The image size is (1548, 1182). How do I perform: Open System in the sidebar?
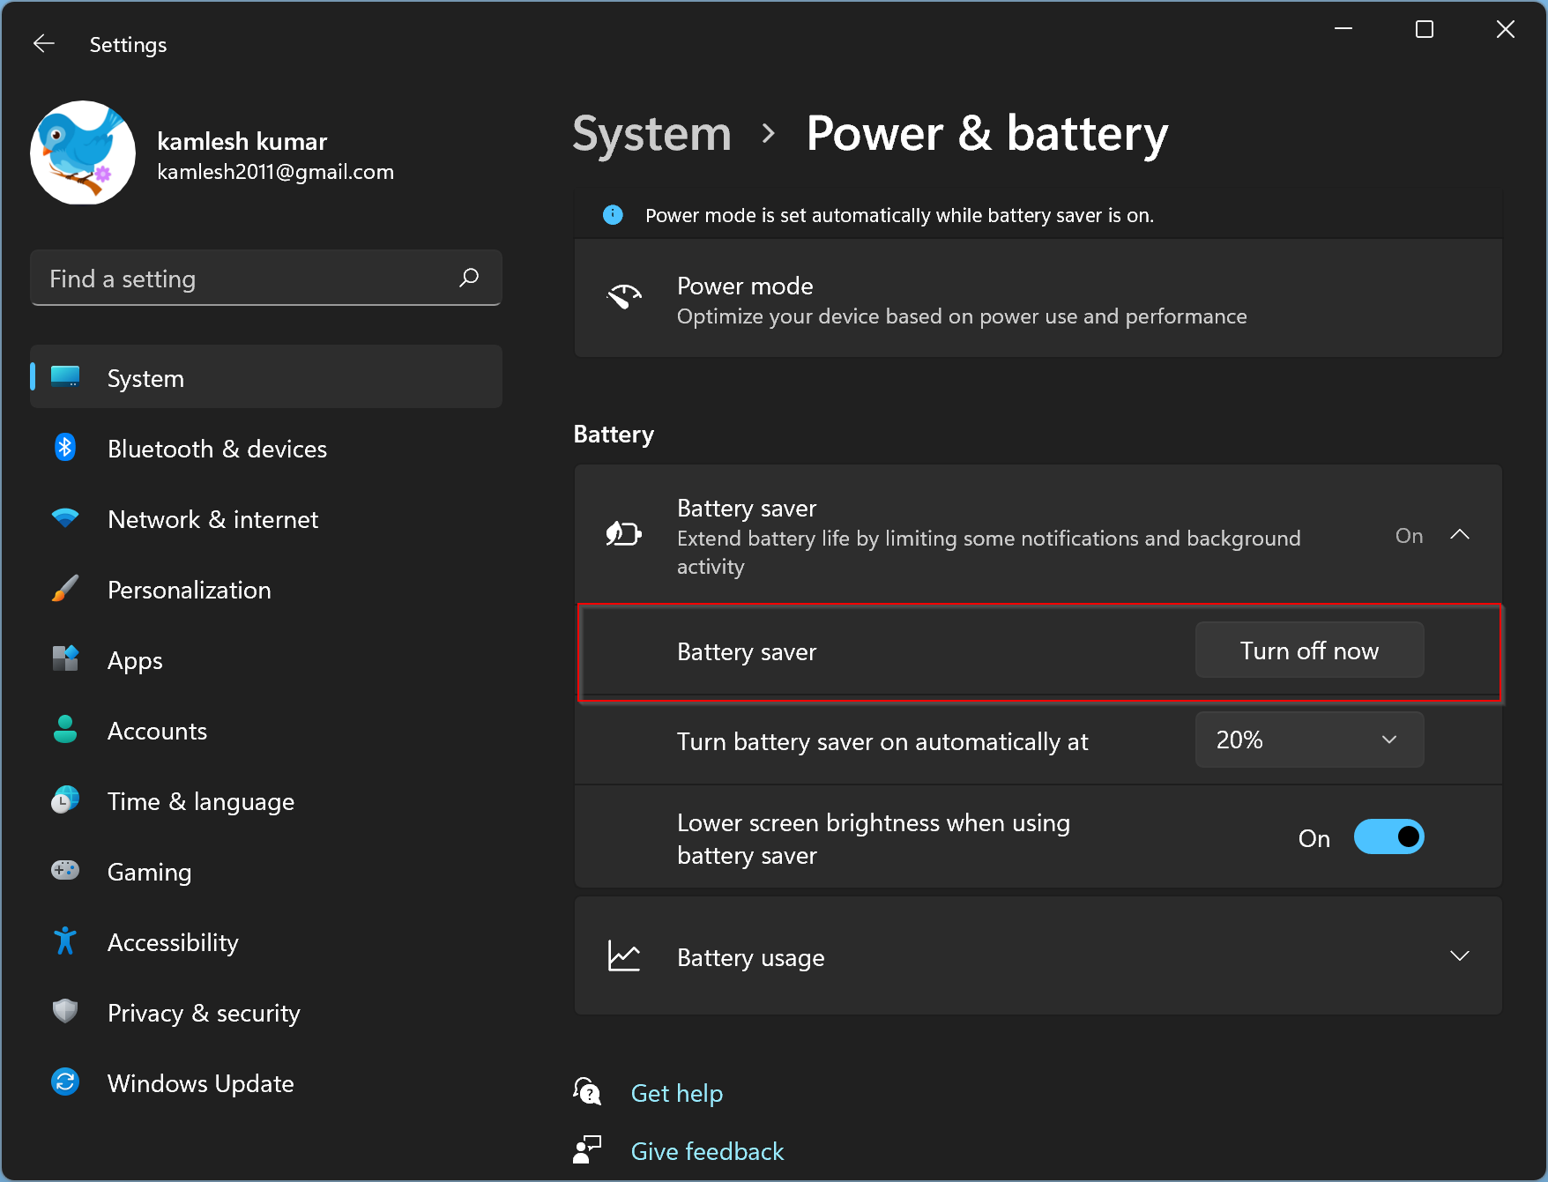pyautogui.click(x=266, y=377)
